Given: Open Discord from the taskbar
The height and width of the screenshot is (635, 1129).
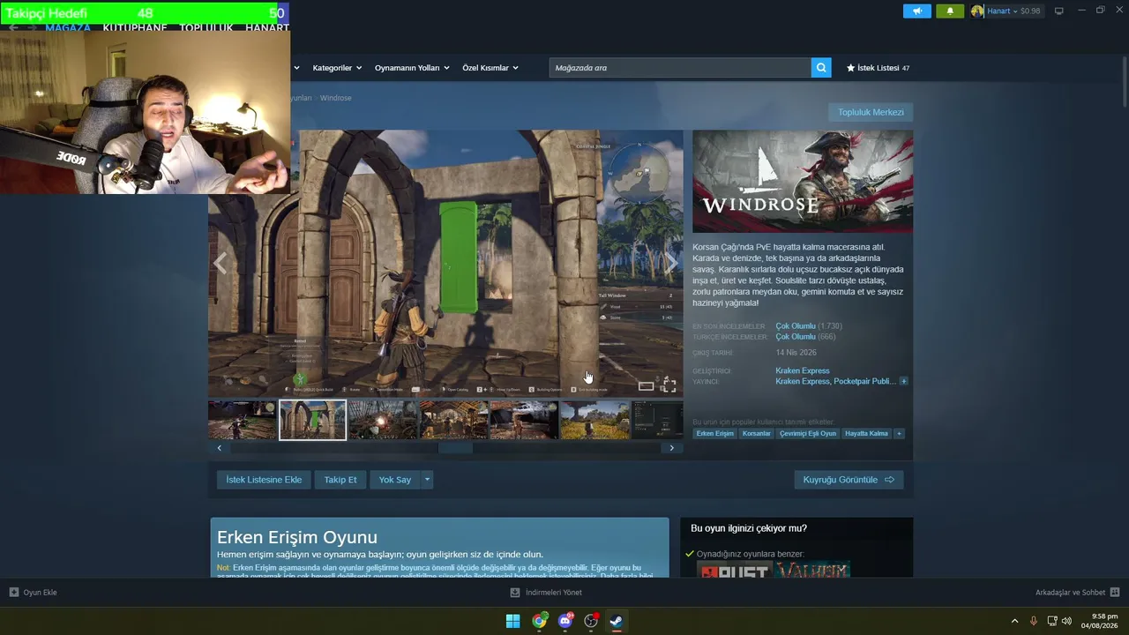Looking at the screenshot, I should pos(565,621).
